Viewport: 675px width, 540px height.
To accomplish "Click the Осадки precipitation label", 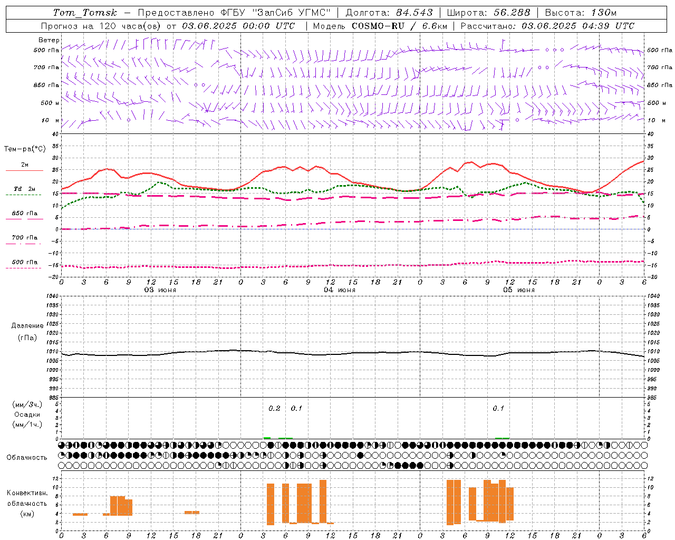I will coord(27,414).
